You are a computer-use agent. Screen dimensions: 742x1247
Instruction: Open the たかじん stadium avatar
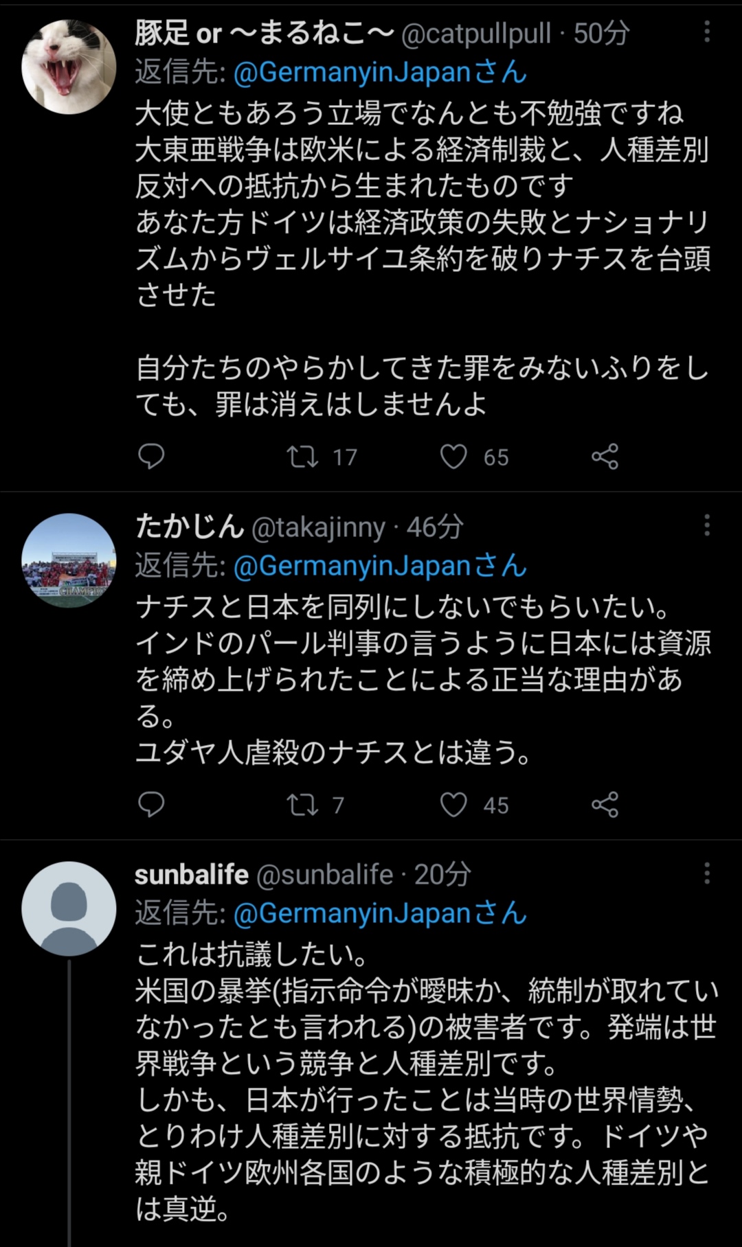point(69,560)
